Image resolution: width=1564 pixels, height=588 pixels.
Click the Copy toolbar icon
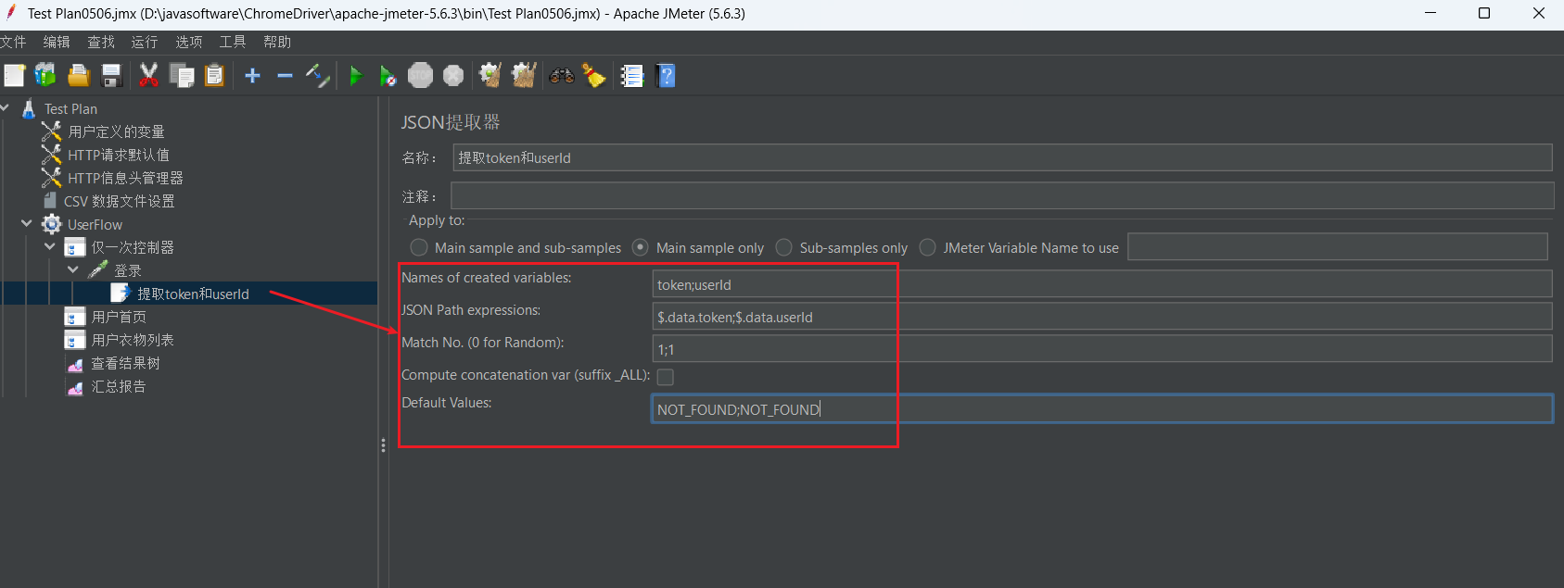(x=182, y=76)
